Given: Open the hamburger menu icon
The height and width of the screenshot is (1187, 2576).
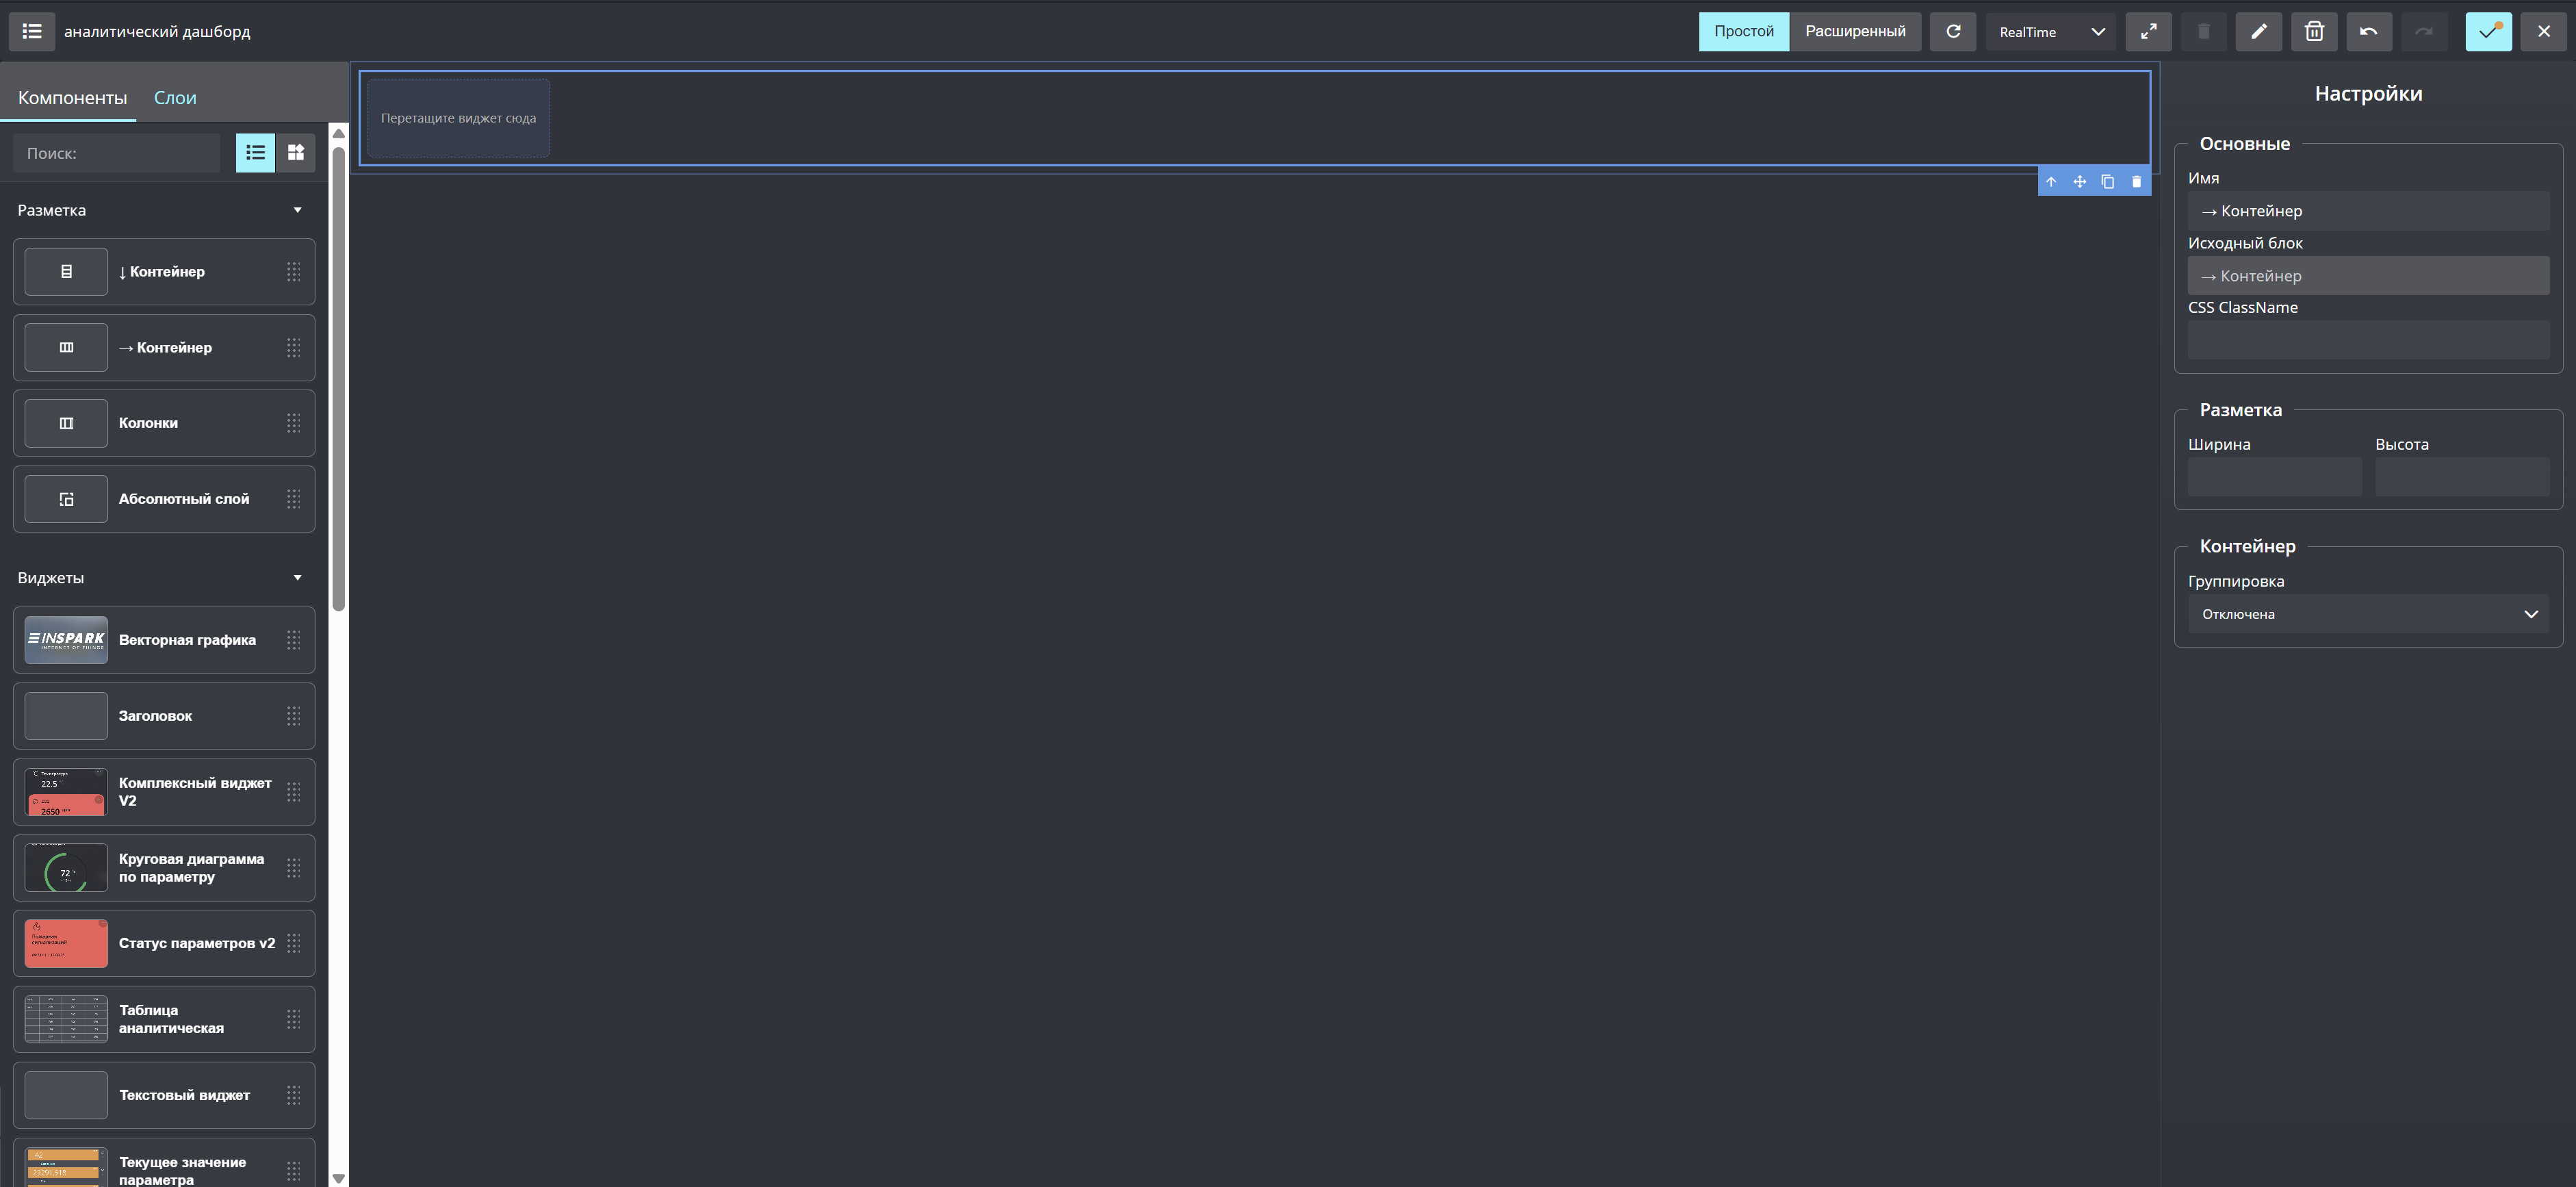Looking at the screenshot, I should tap(32, 31).
